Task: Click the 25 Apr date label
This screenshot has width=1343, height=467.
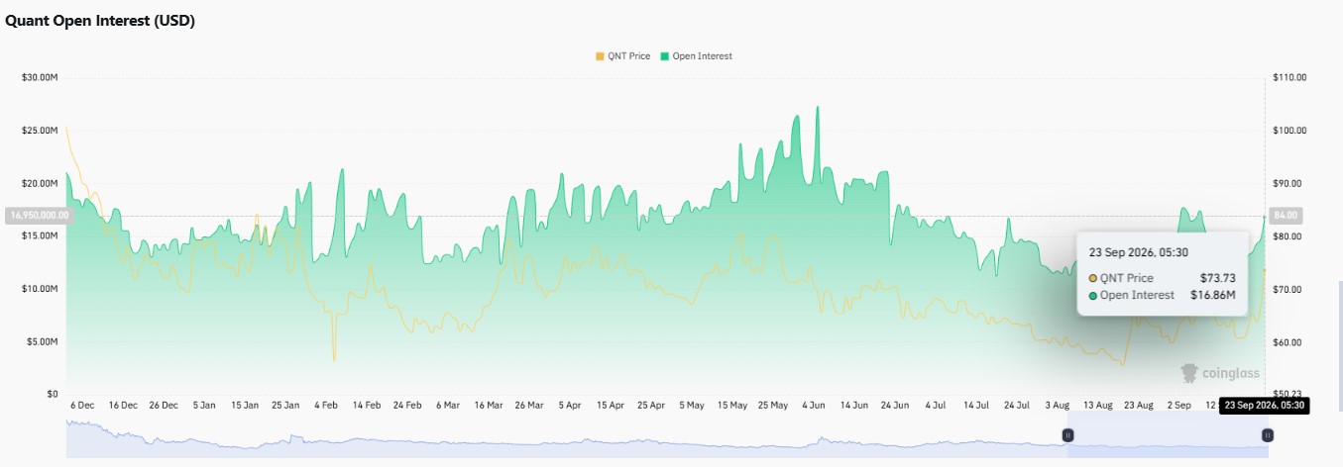Action: click(651, 405)
